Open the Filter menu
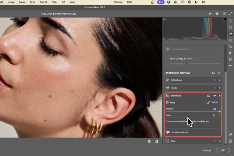 (x=54, y=2)
